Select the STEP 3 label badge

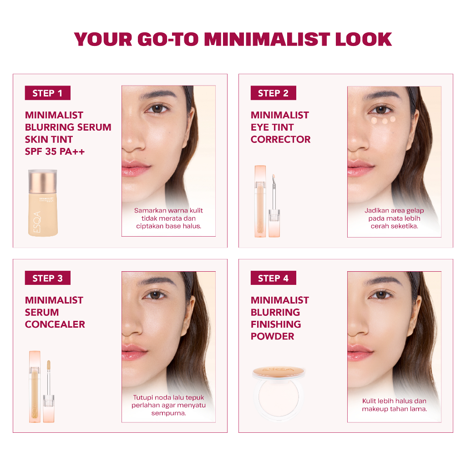point(47,278)
